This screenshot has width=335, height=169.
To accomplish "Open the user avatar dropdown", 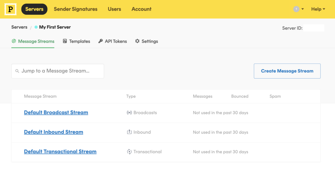I will 298,9.
